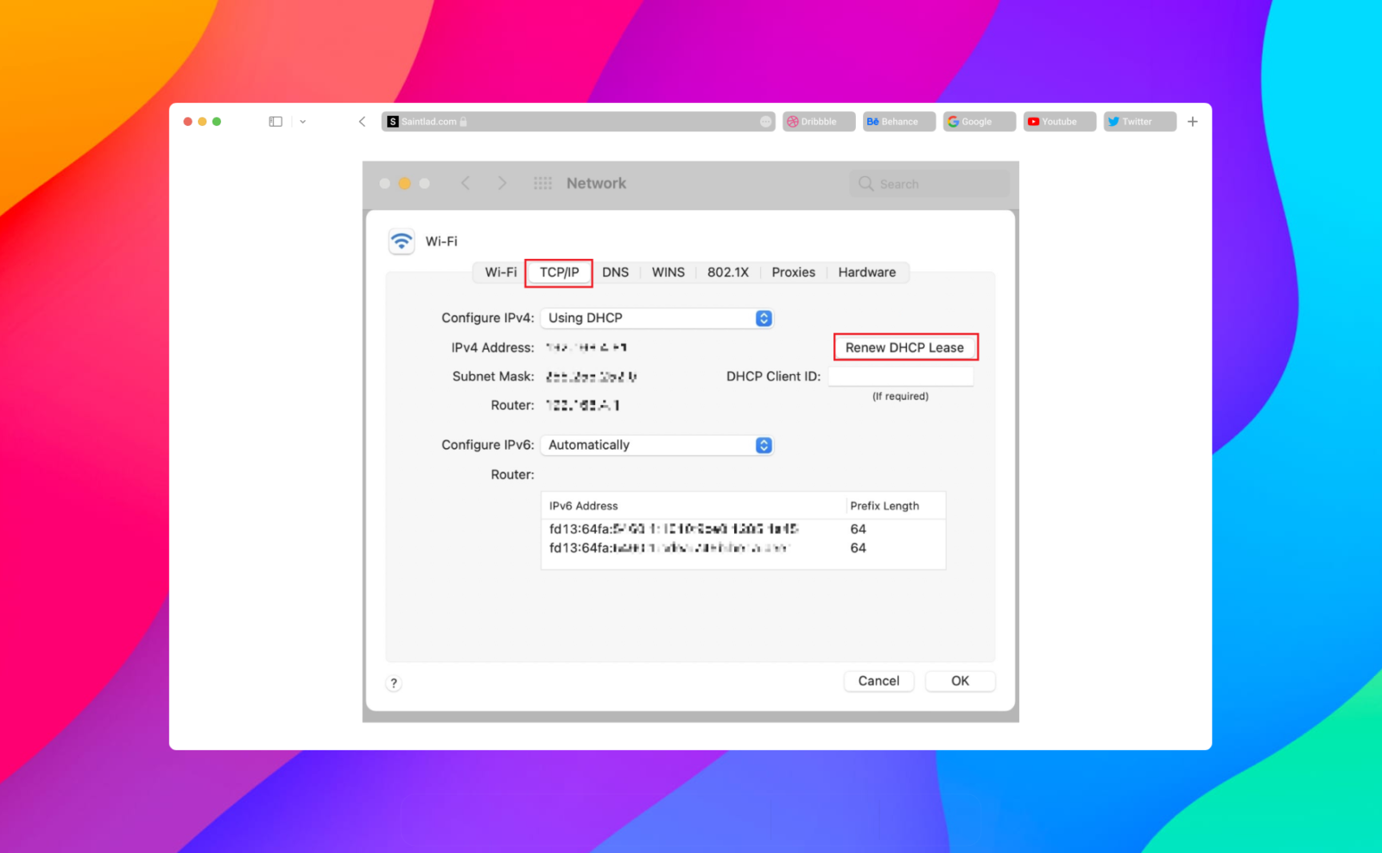
Task: Switch to the DNS tab
Action: point(616,272)
